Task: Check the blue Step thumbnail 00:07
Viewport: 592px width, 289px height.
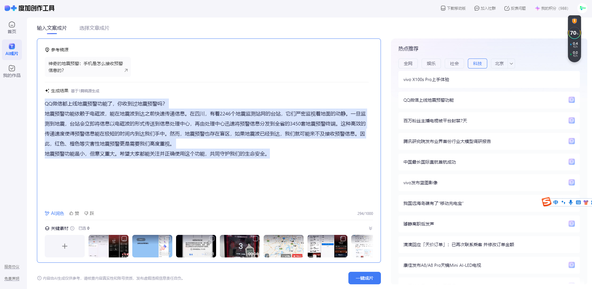Action: coord(168,239)
